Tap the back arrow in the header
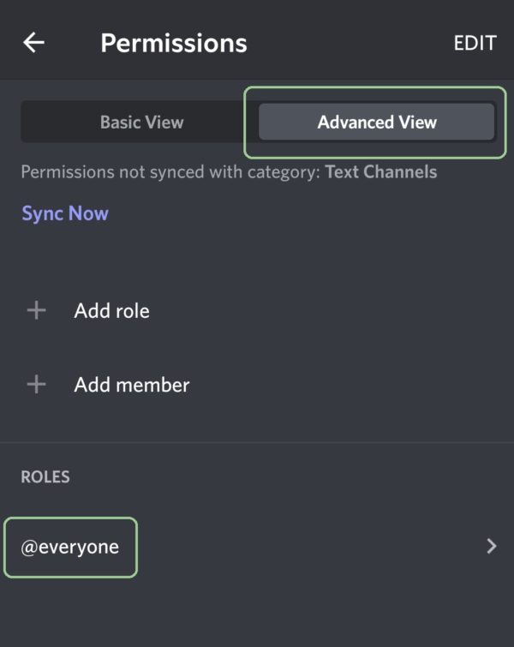The image size is (514, 647). [x=33, y=43]
